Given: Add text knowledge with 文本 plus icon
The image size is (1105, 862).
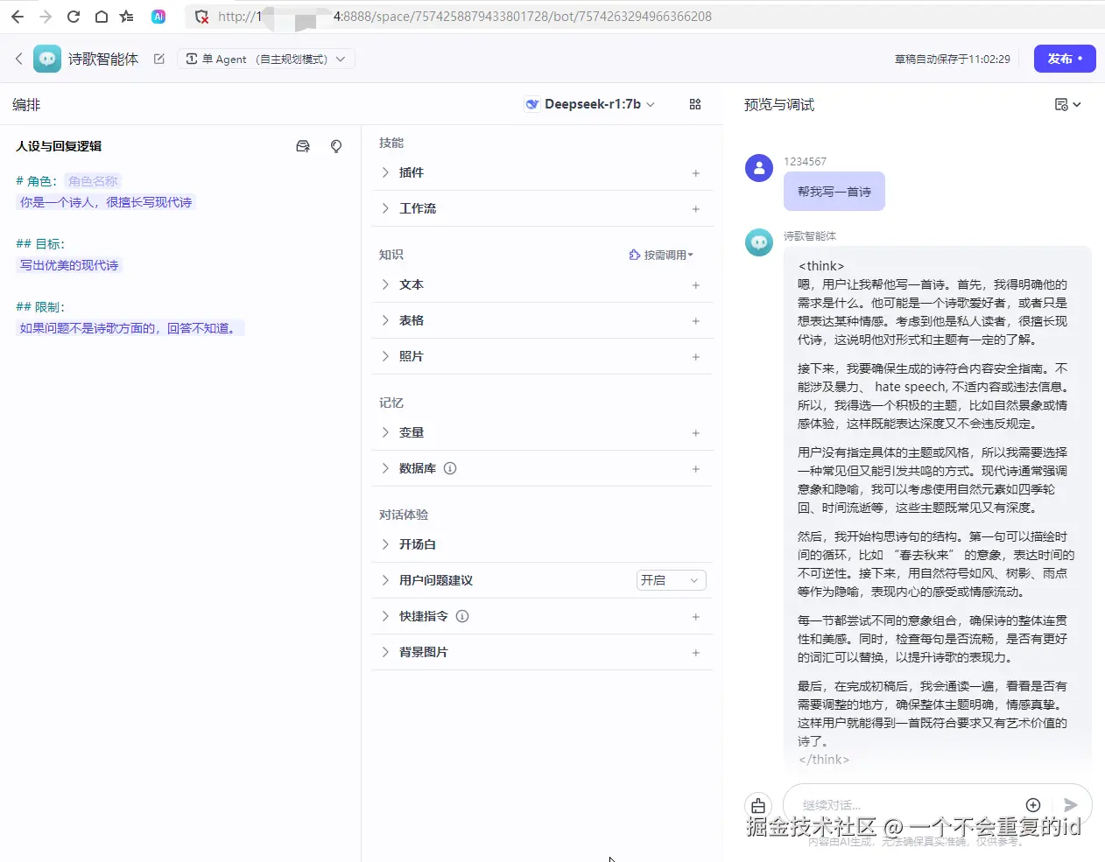Looking at the screenshot, I should click(x=696, y=285).
